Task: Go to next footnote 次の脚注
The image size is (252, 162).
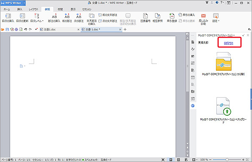Action: coord(79,18)
